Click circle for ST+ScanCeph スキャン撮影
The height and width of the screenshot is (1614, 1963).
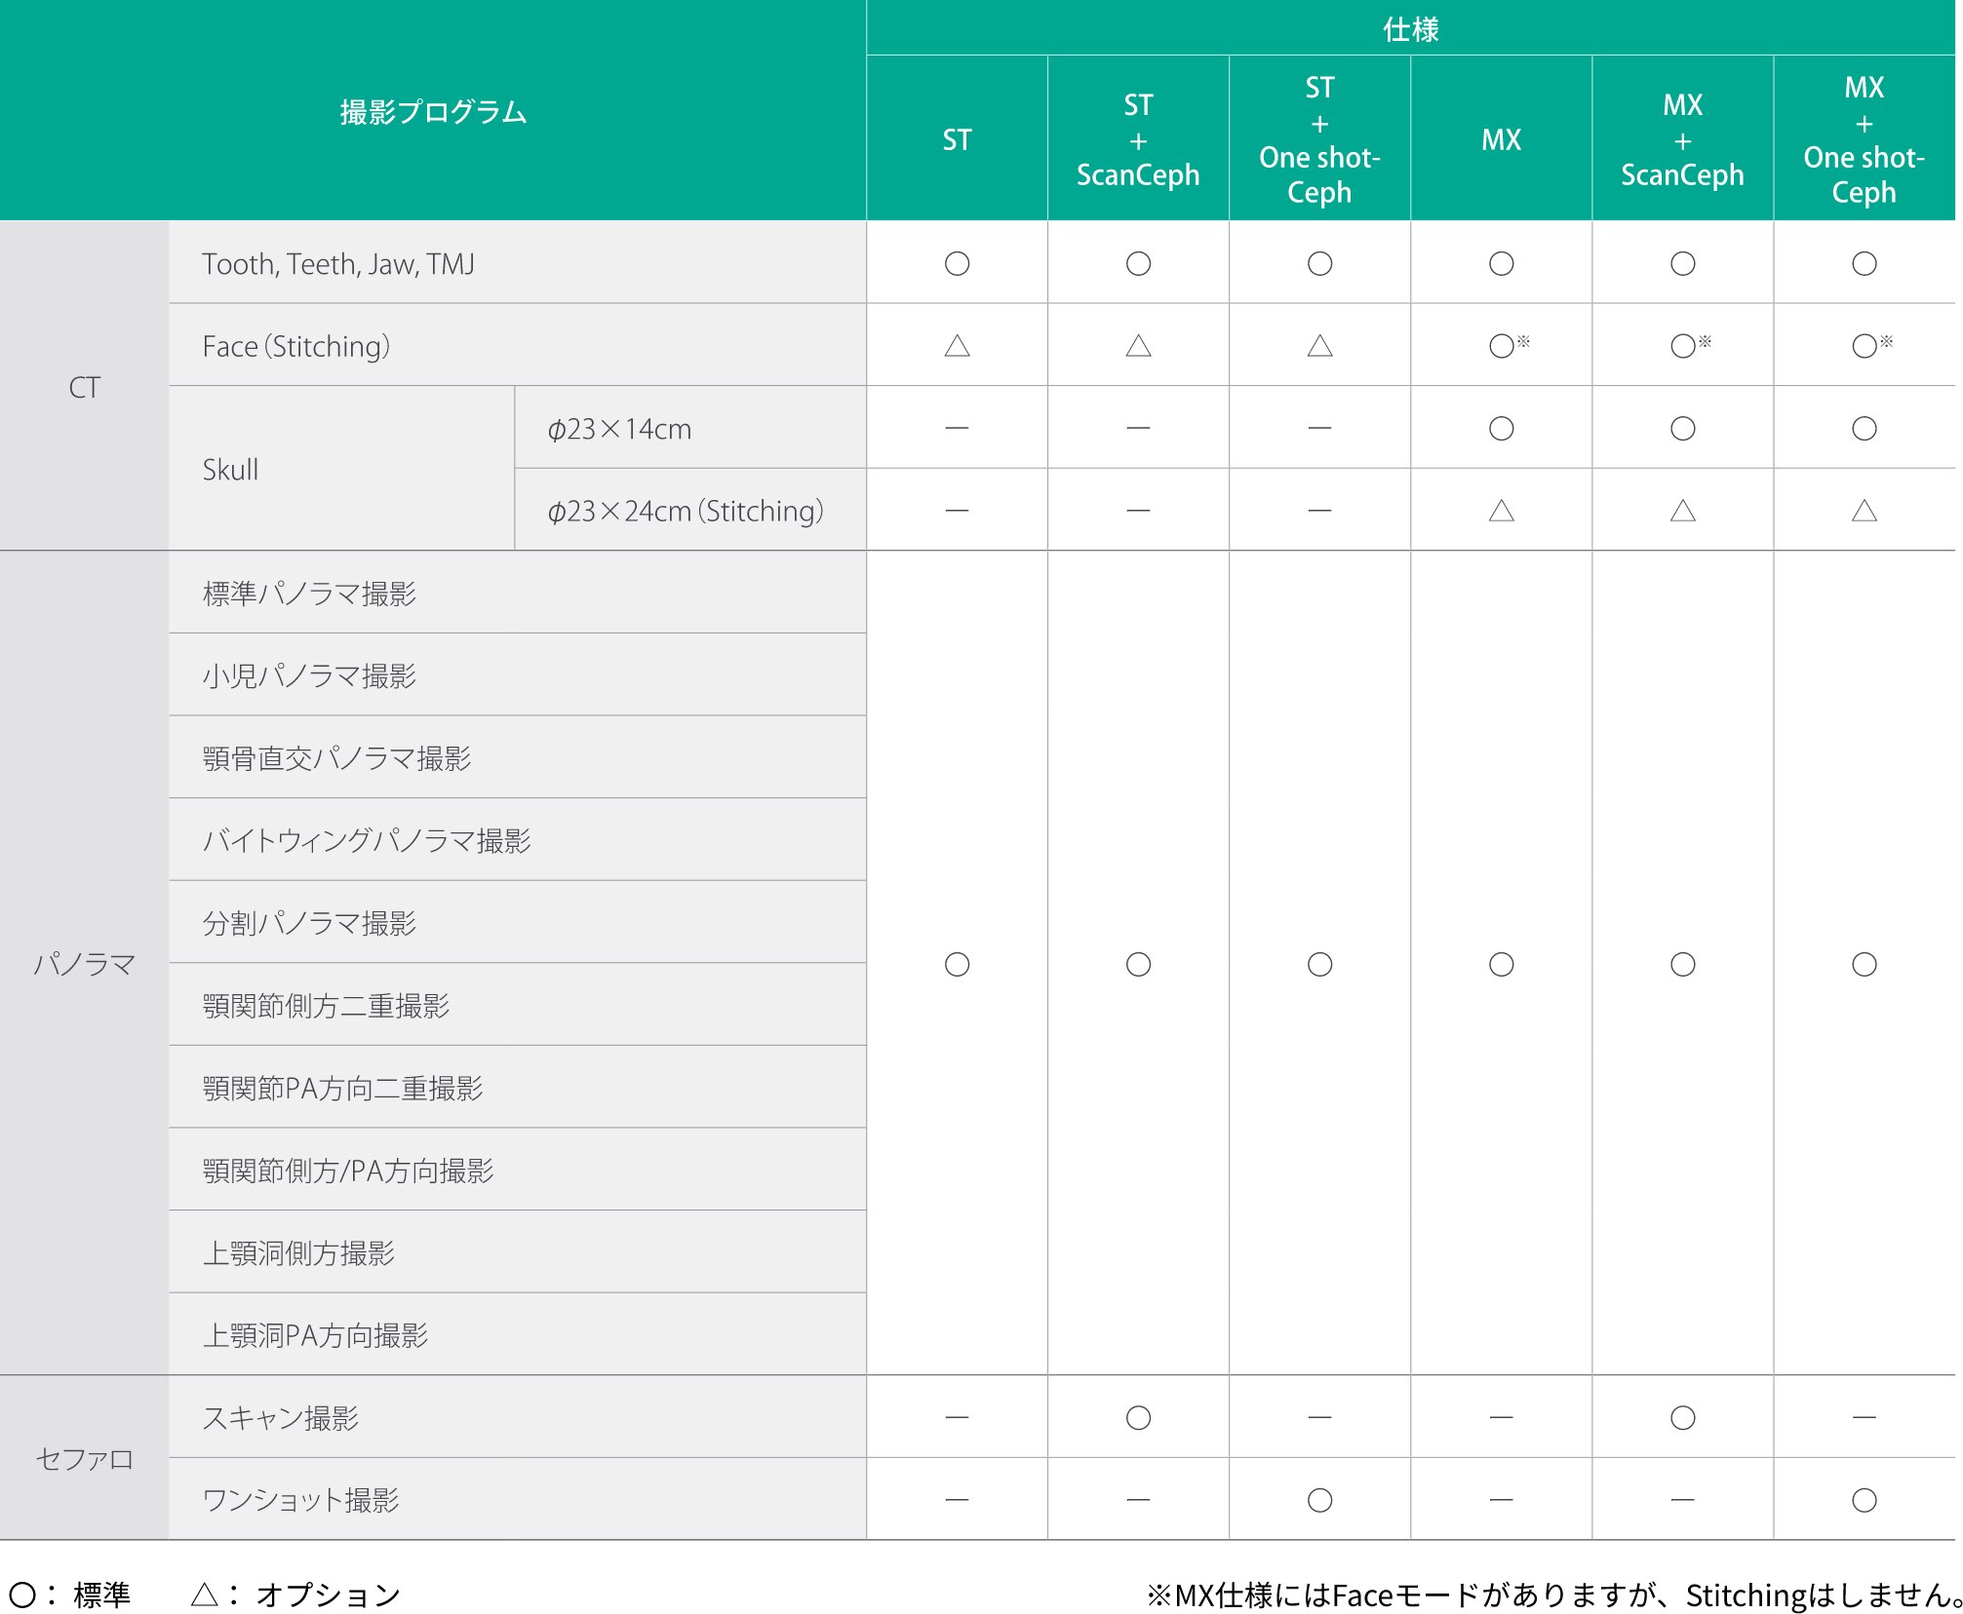[1138, 1417]
